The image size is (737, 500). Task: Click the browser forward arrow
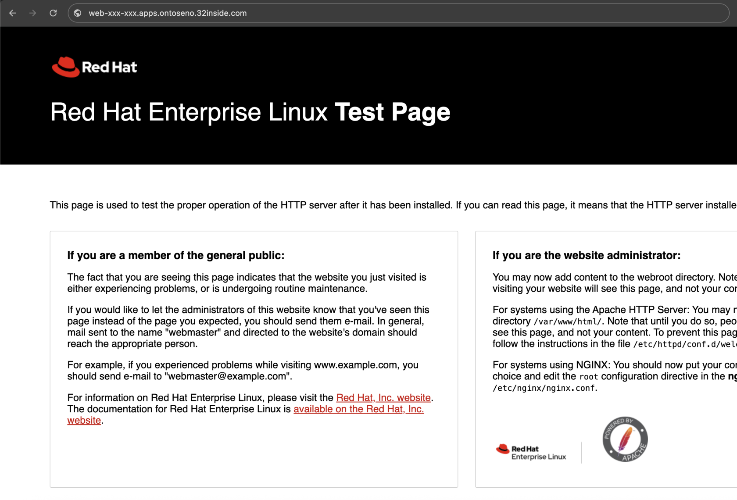tap(33, 13)
